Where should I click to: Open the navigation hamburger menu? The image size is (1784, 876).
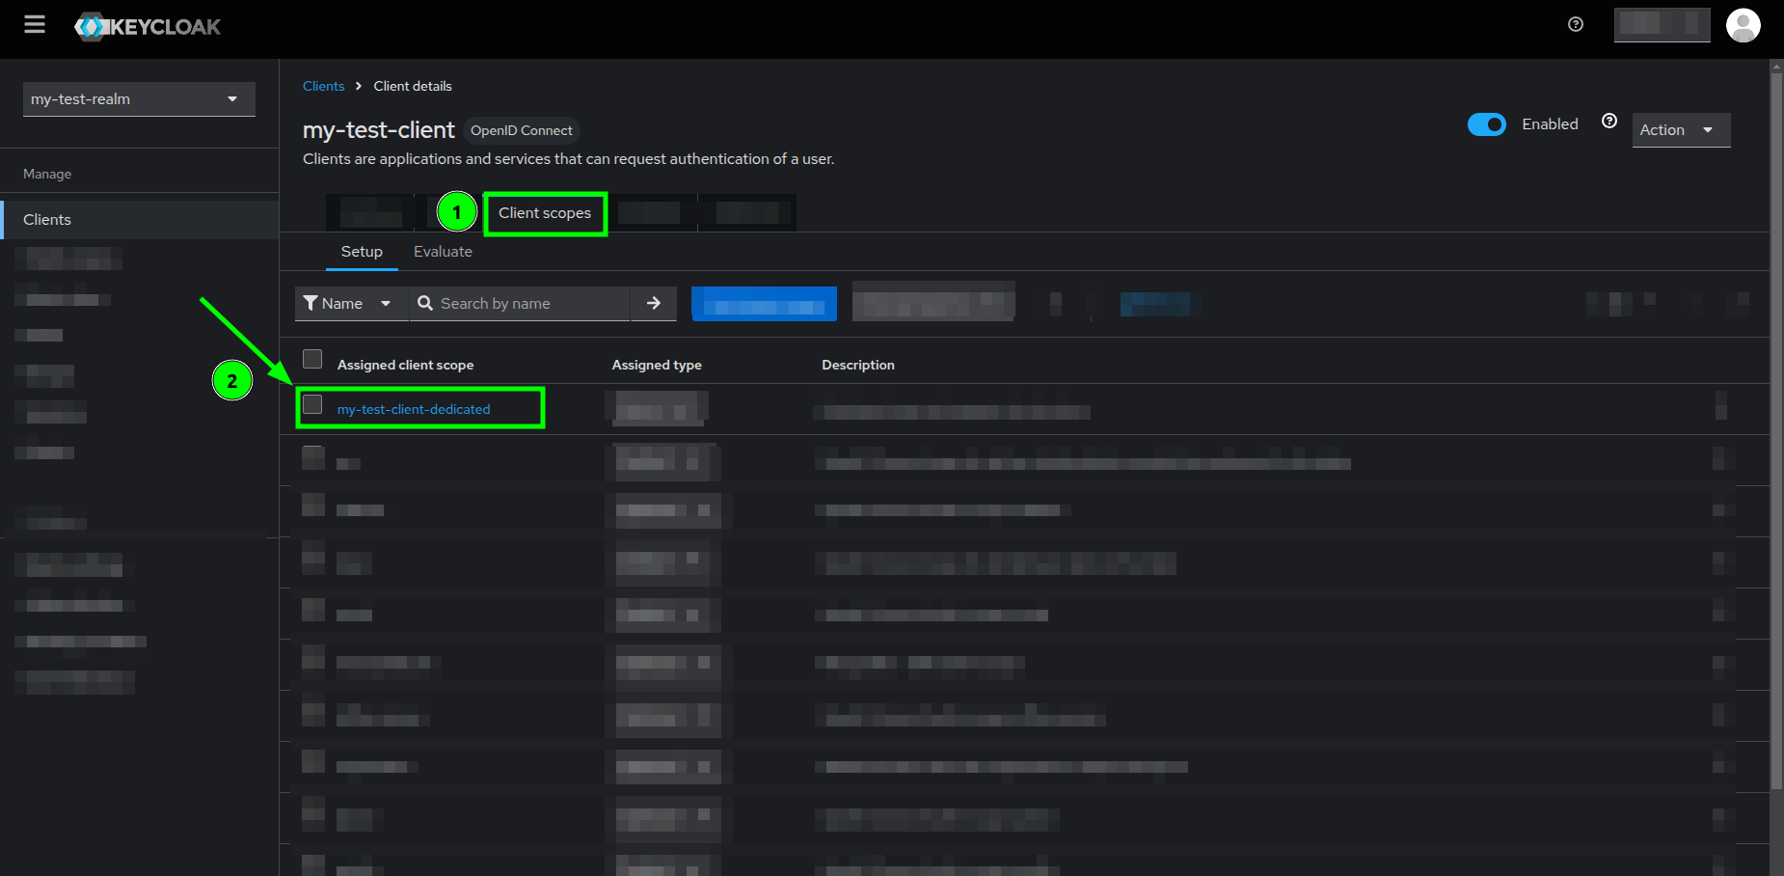pos(35,25)
